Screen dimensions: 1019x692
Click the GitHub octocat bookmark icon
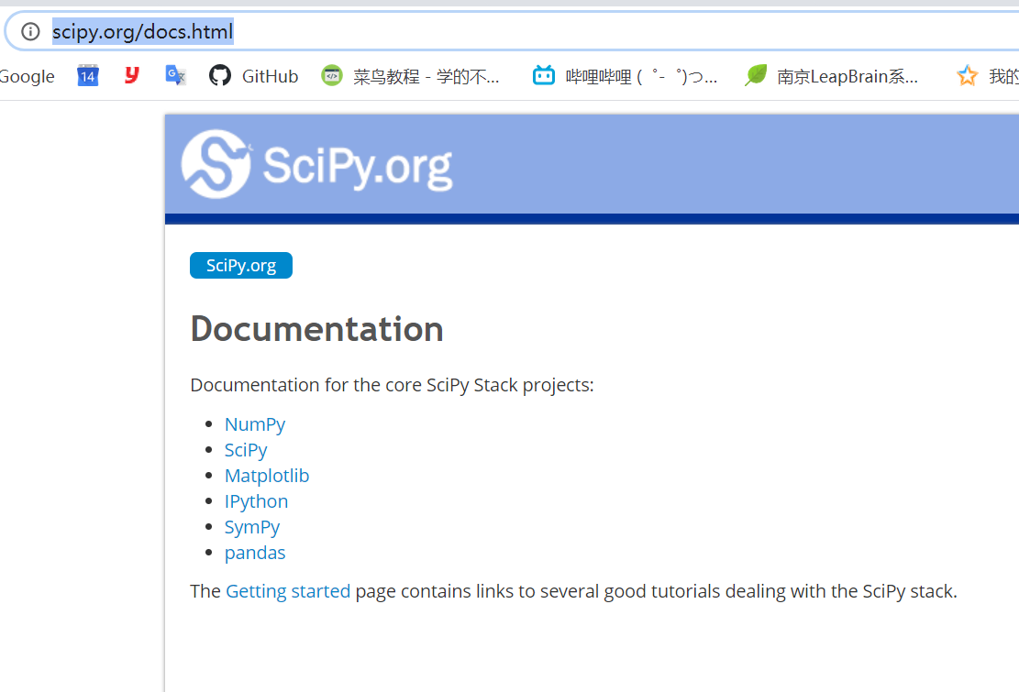[x=219, y=76]
